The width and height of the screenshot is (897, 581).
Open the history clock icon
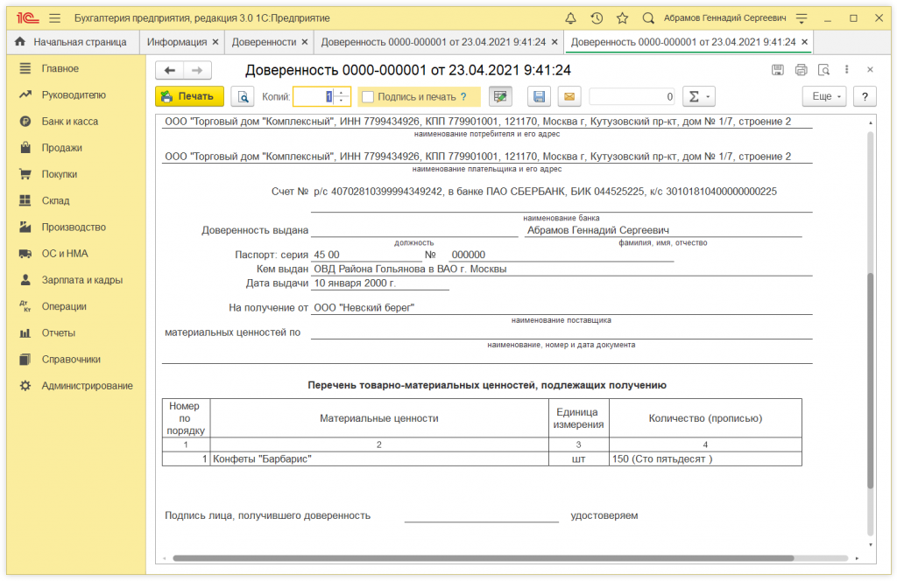[597, 17]
